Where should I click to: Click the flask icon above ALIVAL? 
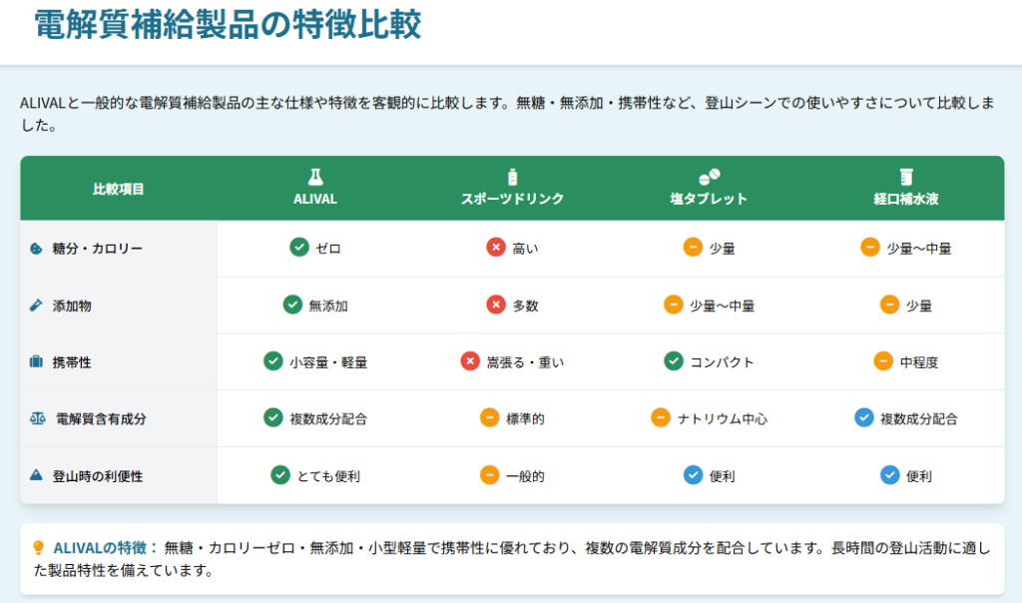click(x=315, y=177)
